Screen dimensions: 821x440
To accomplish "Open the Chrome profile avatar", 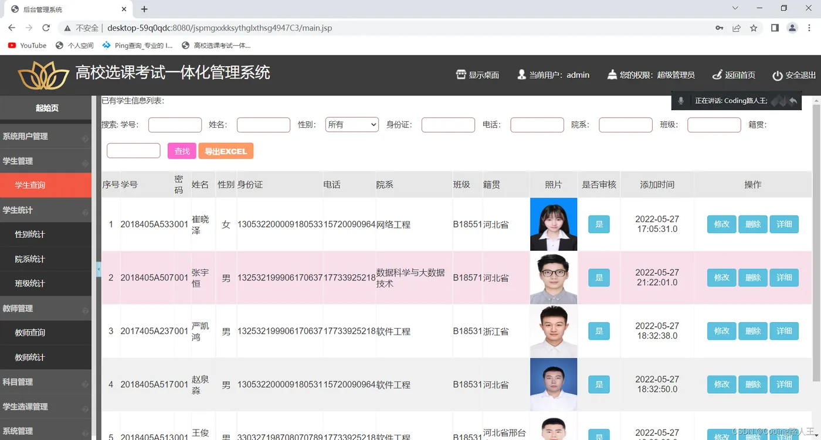I will tap(792, 28).
